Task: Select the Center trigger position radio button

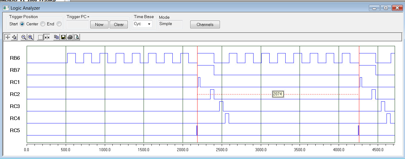Action: click(43, 24)
